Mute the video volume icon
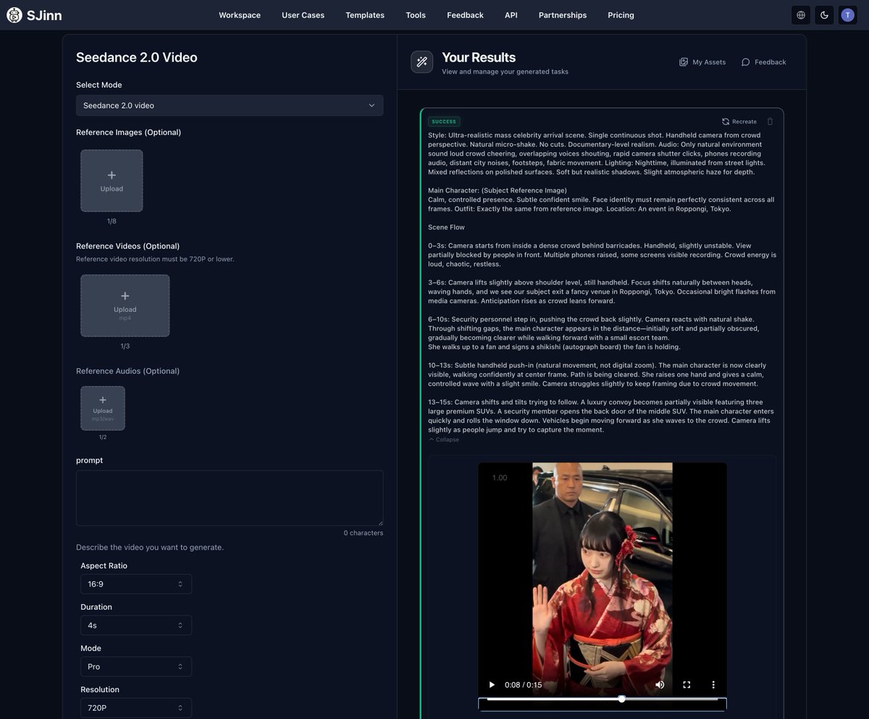 click(x=660, y=685)
